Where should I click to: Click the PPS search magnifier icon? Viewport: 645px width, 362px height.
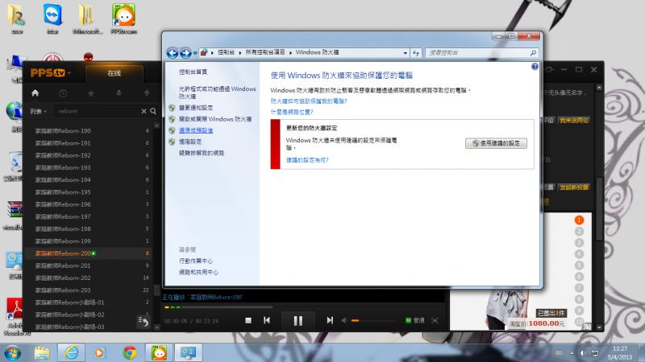pos(153,111)
